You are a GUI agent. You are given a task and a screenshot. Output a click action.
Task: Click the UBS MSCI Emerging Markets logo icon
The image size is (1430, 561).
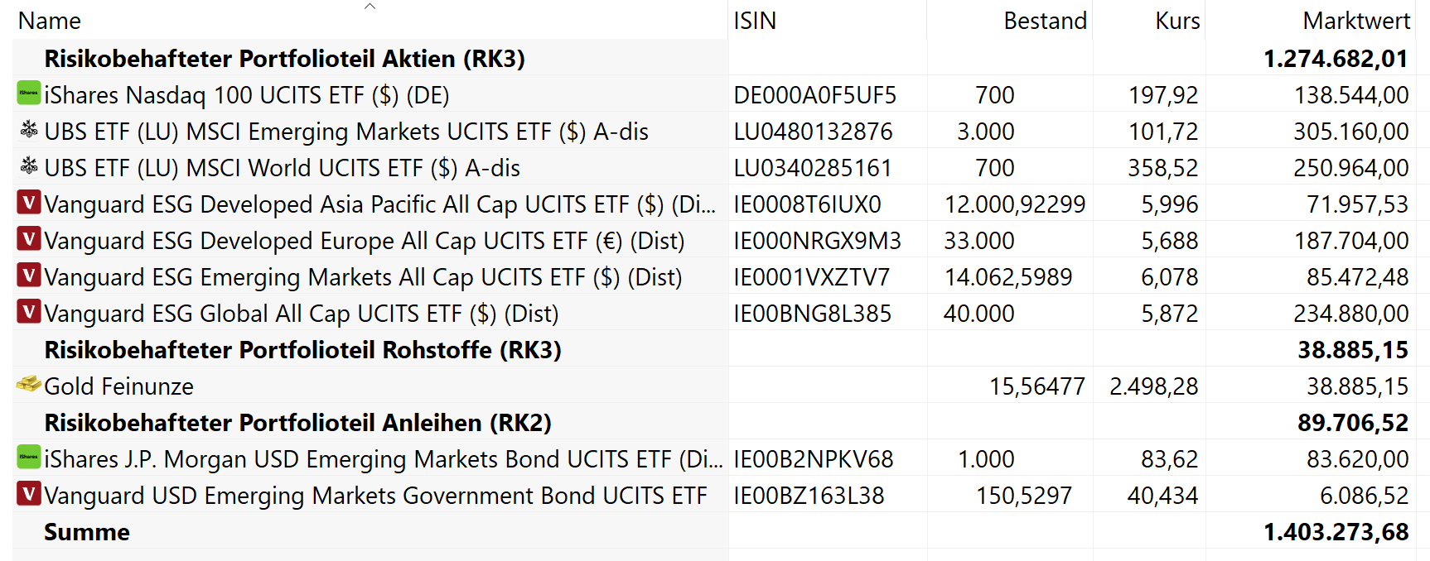[29, 130]
